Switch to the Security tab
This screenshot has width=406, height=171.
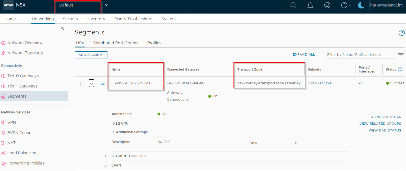click(71, 19)
